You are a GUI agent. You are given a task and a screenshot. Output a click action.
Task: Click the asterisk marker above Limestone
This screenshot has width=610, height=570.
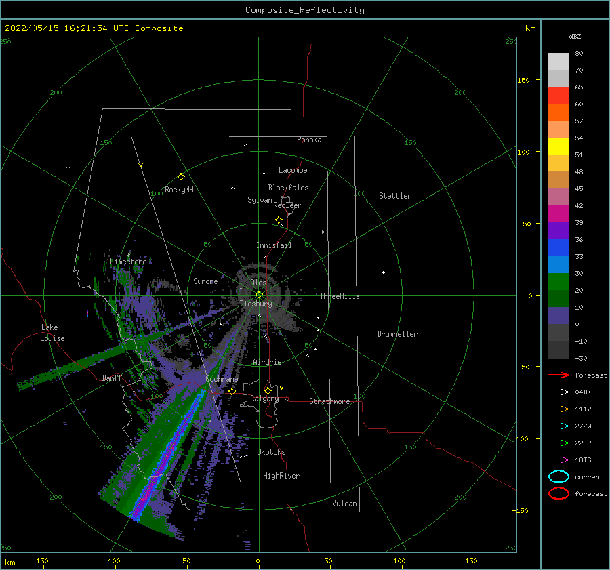click(128, 256)
